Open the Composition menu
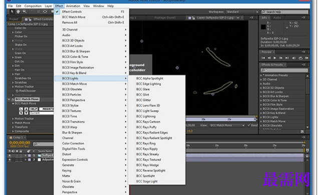 (x=33, y=6)
